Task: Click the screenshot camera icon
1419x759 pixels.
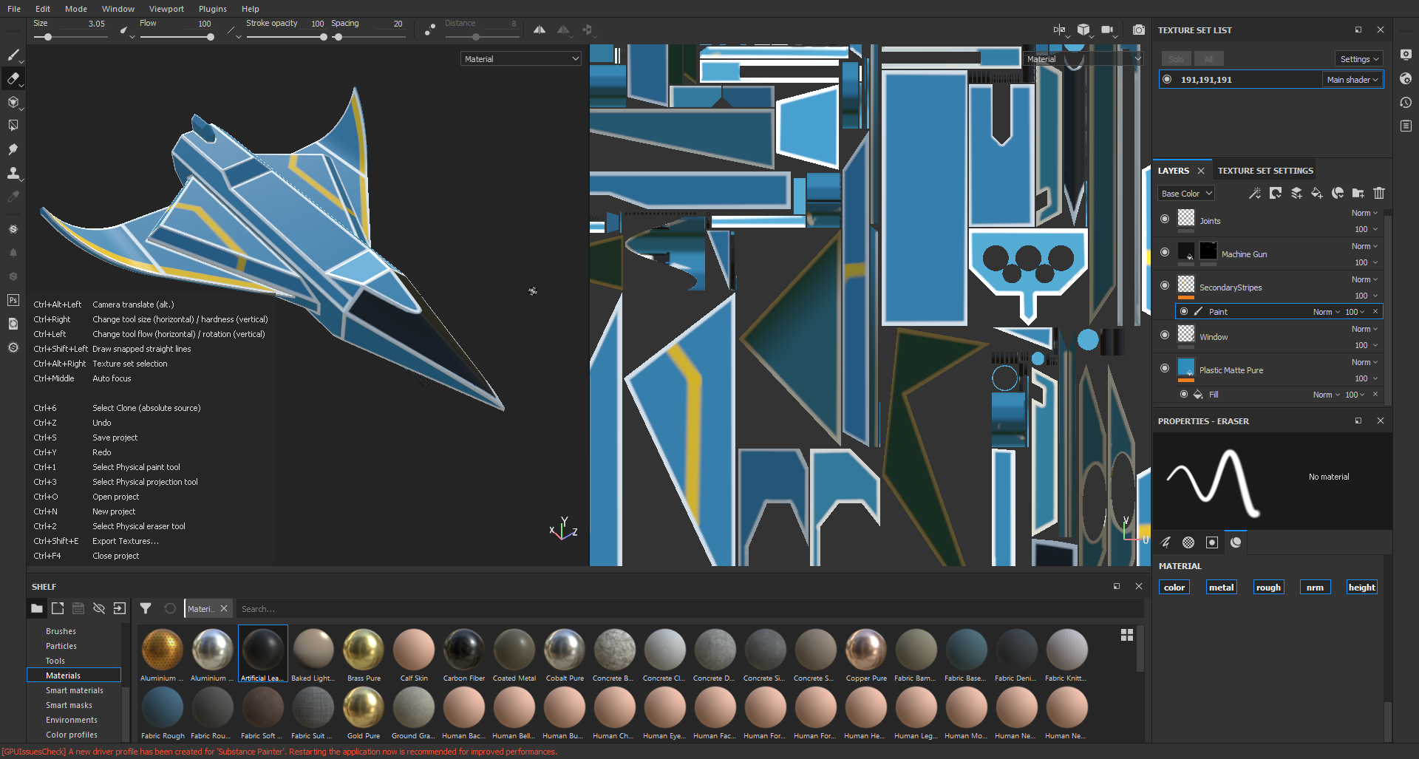Action: pyautogui.click(x=1139, y=30)
